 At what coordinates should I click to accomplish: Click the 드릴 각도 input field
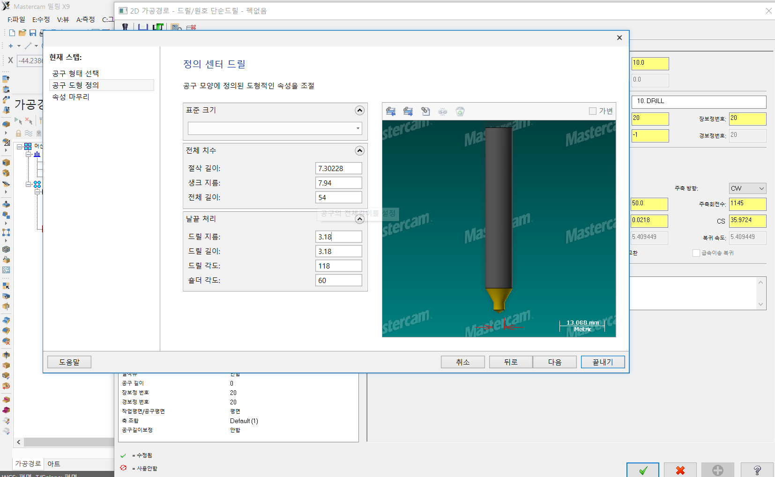point(339,266)
